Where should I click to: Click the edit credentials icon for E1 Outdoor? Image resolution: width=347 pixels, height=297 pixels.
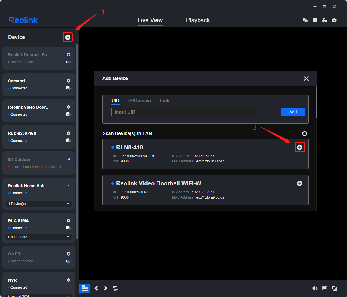68,160
